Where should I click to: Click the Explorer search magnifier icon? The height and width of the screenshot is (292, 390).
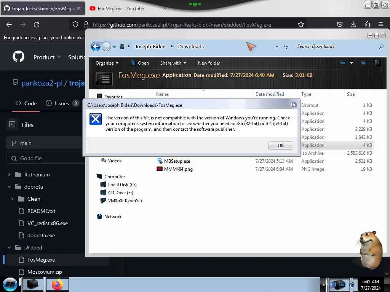381,46
